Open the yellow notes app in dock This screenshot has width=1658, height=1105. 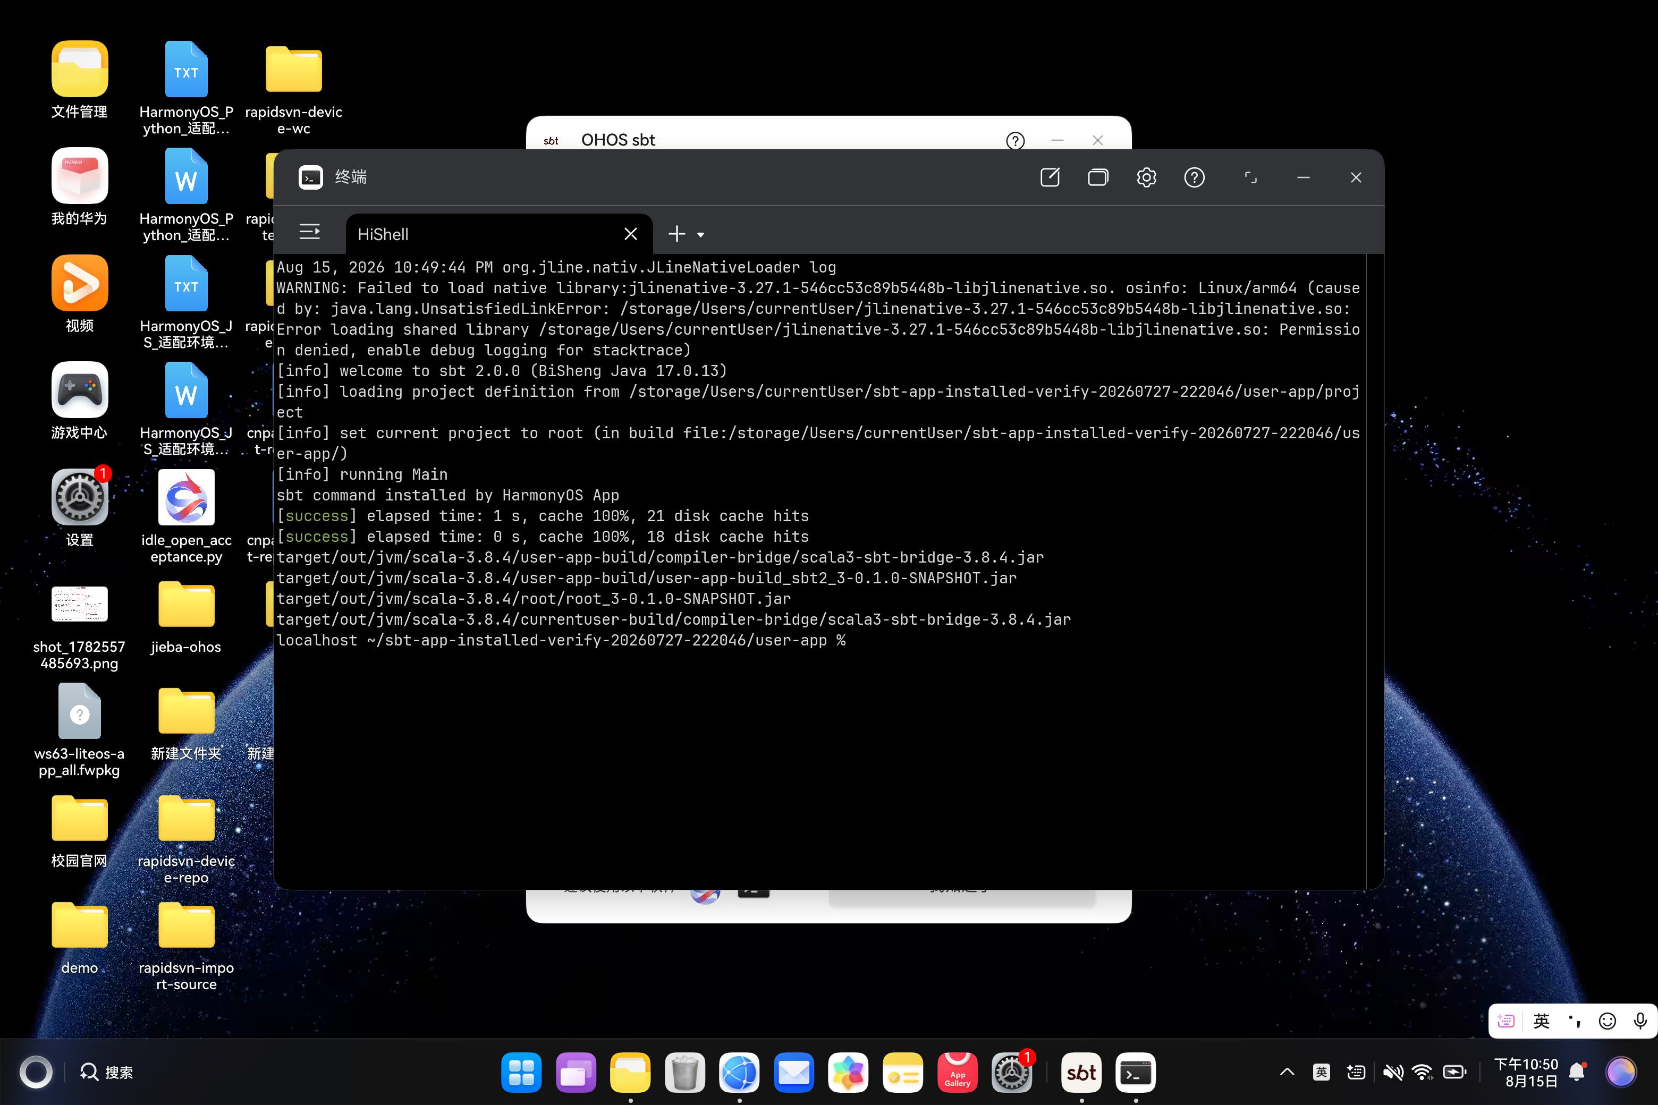pos(903,1073)
